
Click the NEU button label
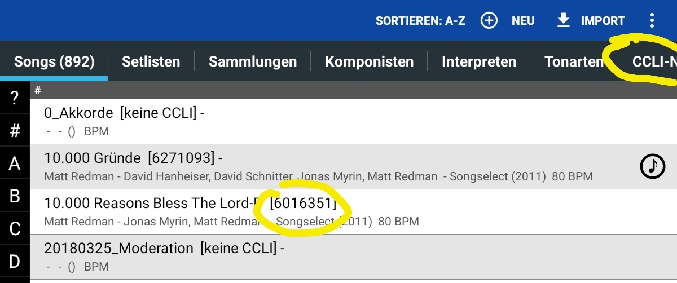click(523, 21)
